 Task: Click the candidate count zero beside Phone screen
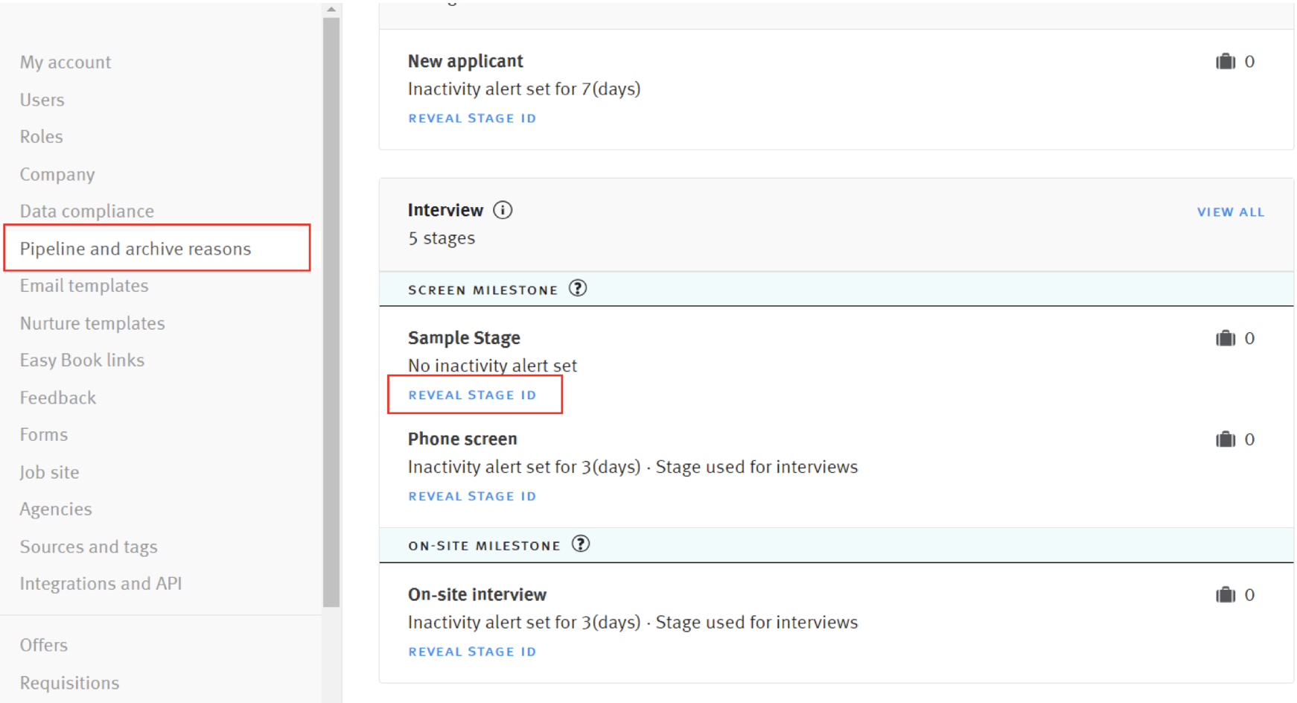click(1250, 439)
